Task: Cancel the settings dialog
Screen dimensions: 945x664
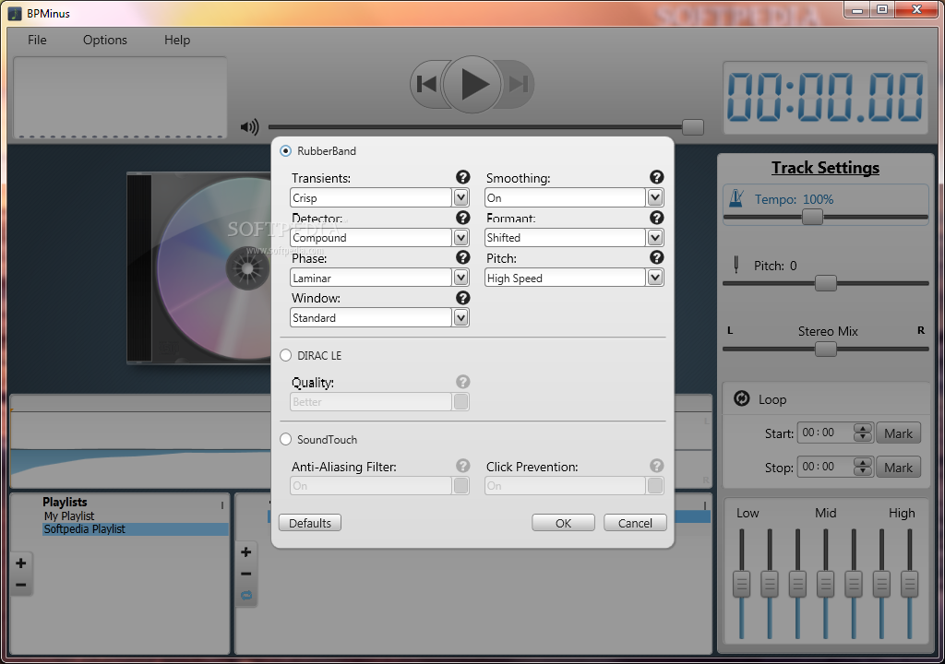Action: coord(635,523)
